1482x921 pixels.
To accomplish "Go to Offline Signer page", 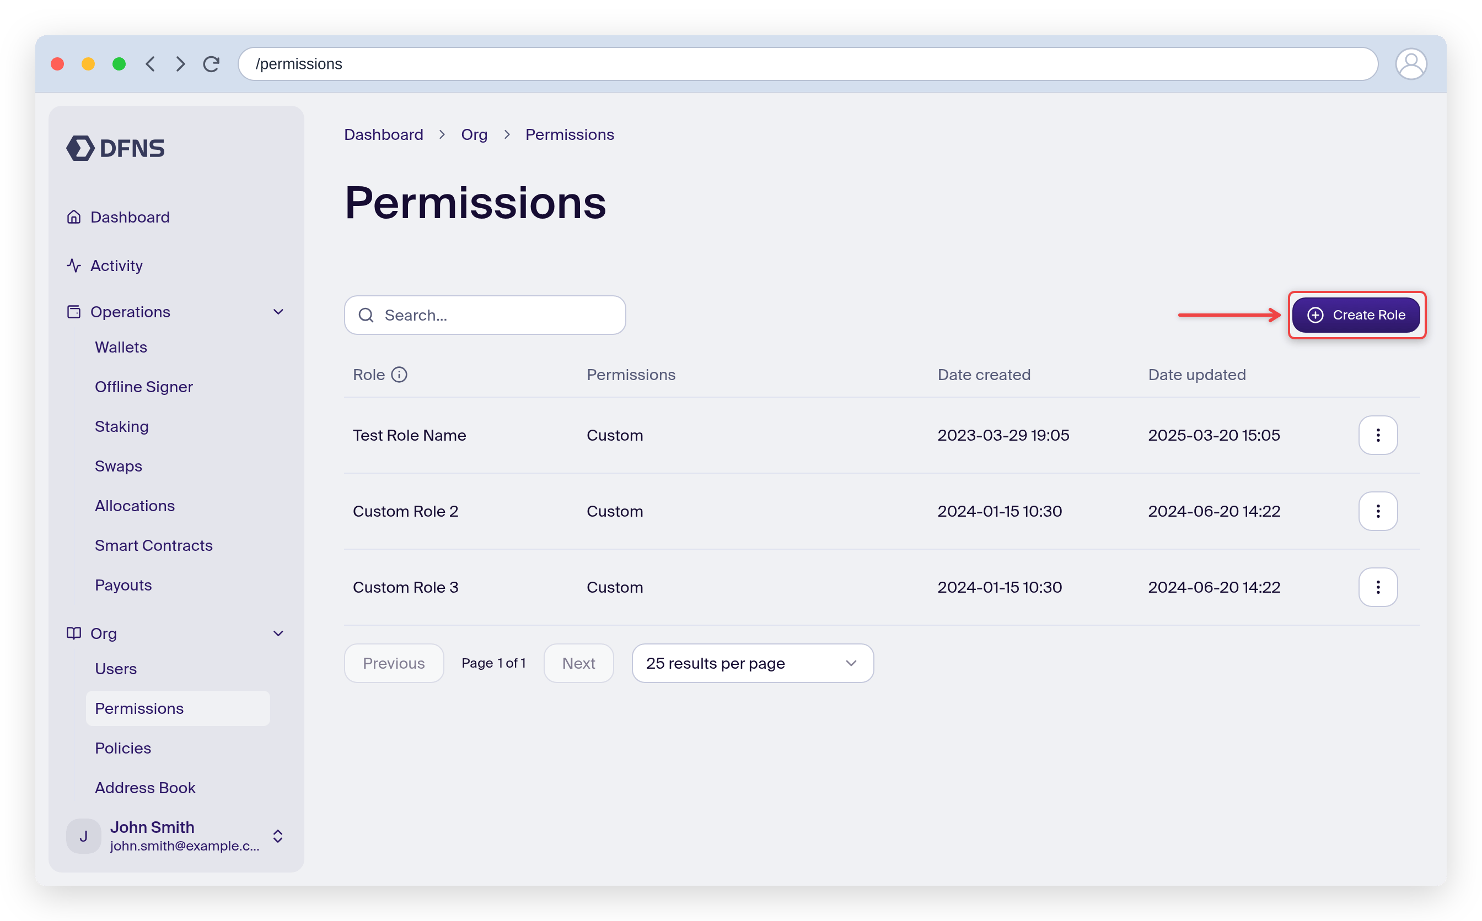I will point(144,387).
